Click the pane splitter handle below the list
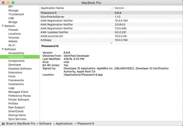 (x=111, y=43)
